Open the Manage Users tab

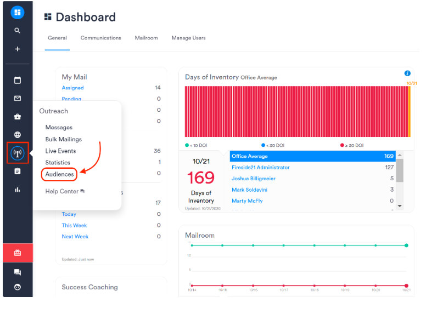click(188, 38)
